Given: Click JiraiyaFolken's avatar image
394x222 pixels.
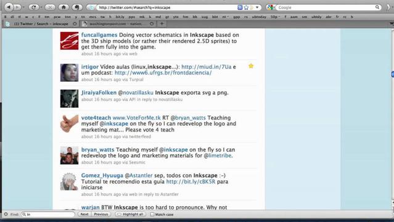Looking at the screenshot, I should tap(69, 98).
